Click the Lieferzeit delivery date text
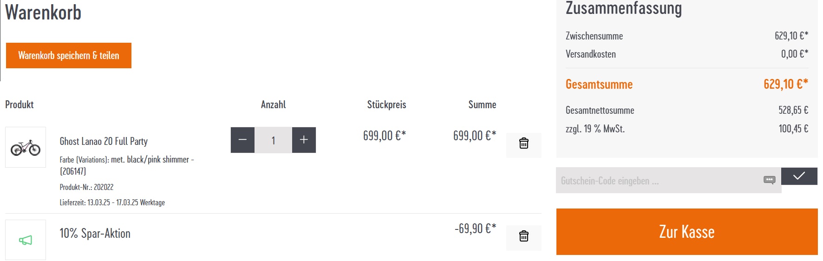The image size is (823, 261). [112, 202]
